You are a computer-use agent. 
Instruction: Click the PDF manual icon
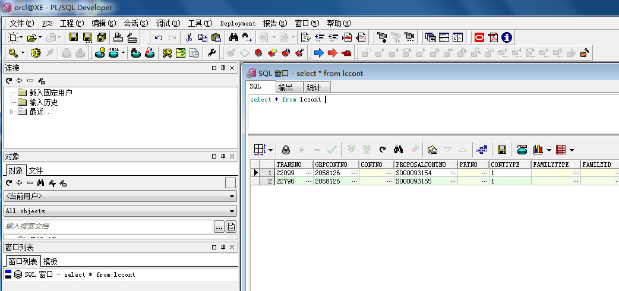tap(493, 37)
